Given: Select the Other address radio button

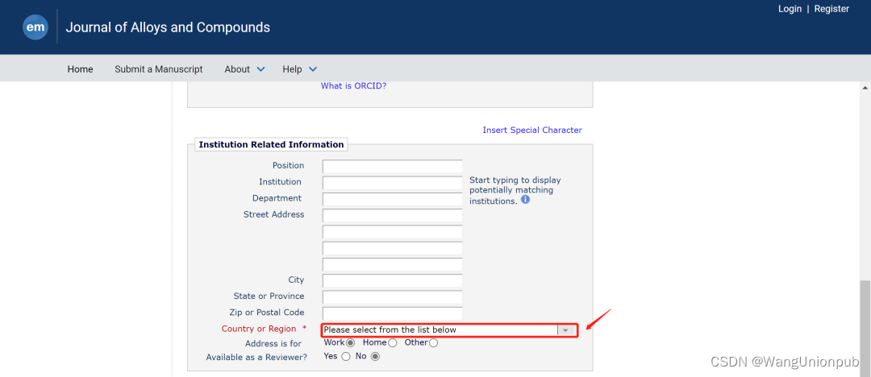Looking at the screenshot, I should (433, 342).
